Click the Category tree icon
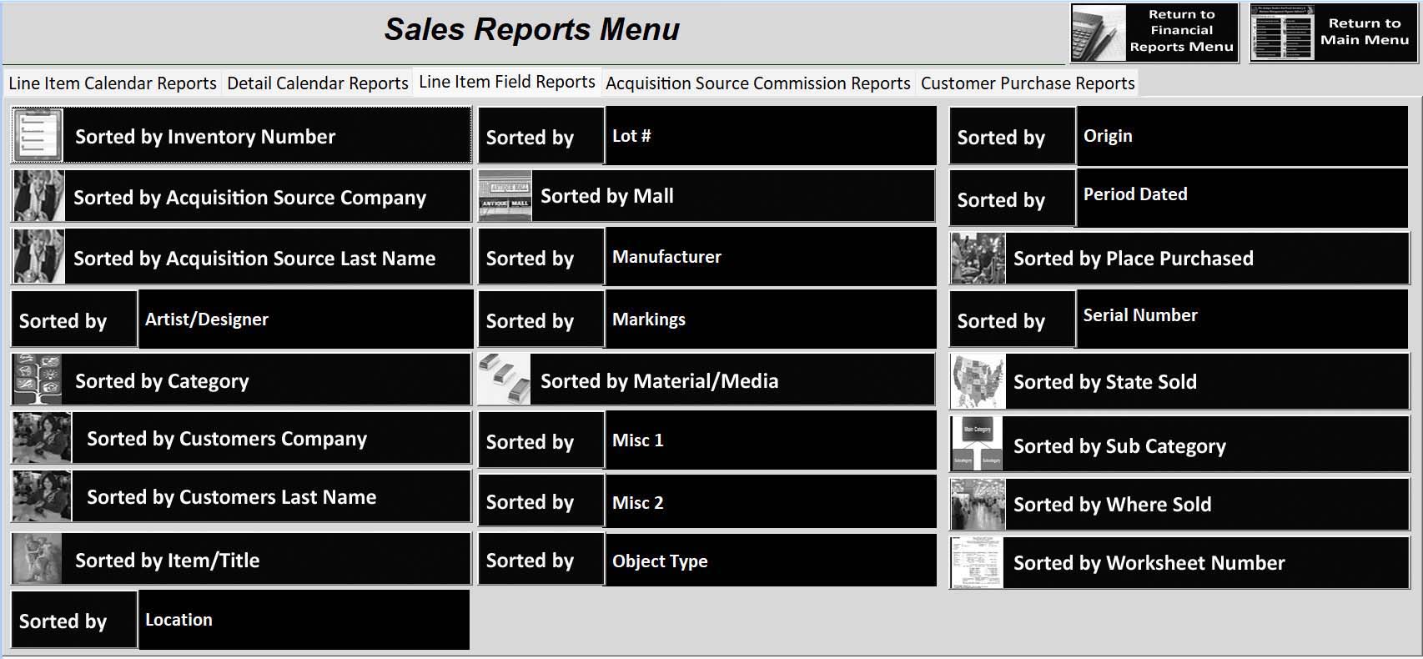 38,380
